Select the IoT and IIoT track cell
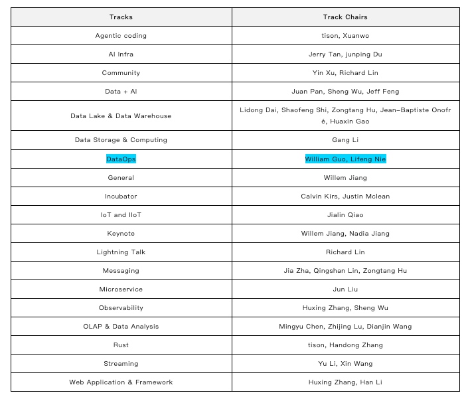This screenshot has height=397, width=466. (x=121, y=215)
